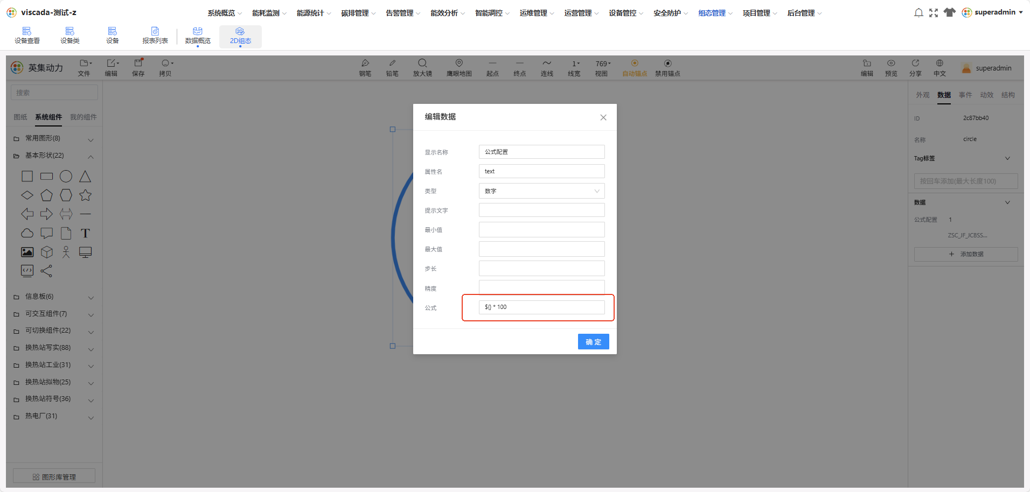Click the 公式 formula input field
This screenshot has width=1030, height=492.
coord(542,307)
